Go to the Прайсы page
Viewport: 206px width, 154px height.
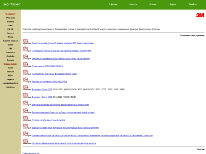click(x=193, y=4)
